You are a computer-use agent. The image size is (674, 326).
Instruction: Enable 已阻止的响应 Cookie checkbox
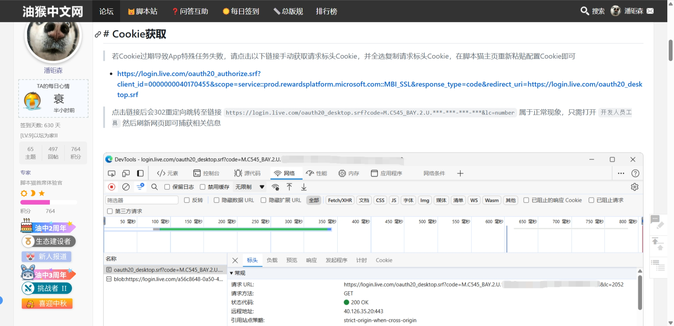[526, 200]
